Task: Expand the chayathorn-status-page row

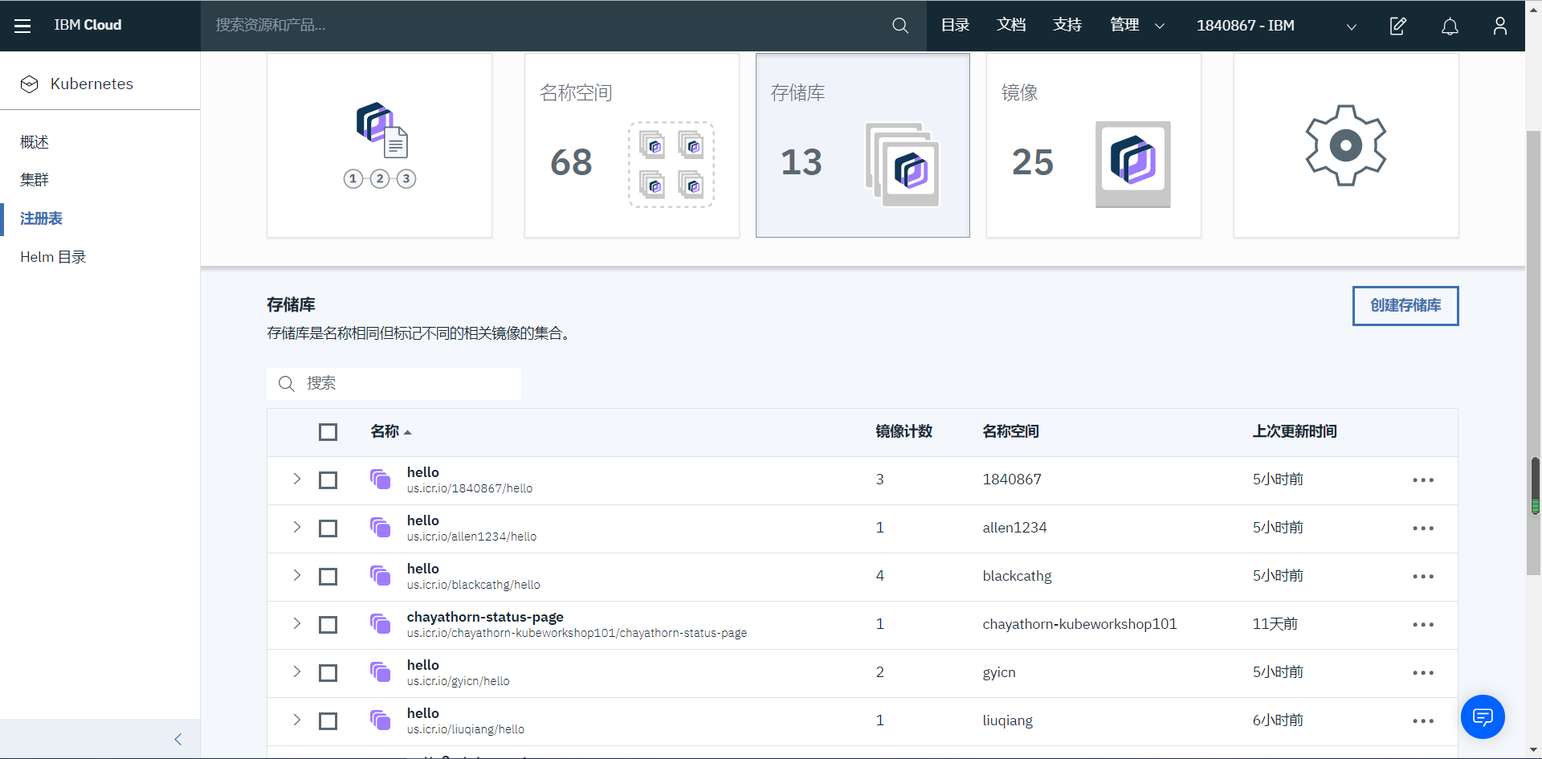Action: click(x=296, y=623)
